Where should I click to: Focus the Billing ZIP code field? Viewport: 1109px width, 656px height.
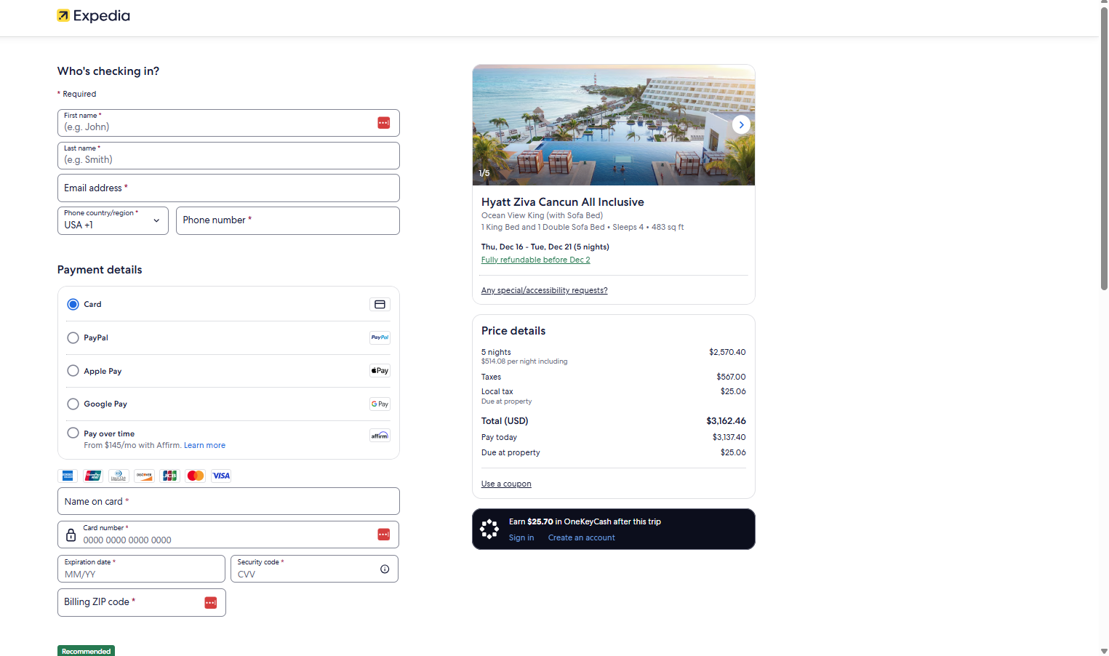coord(141,602)
